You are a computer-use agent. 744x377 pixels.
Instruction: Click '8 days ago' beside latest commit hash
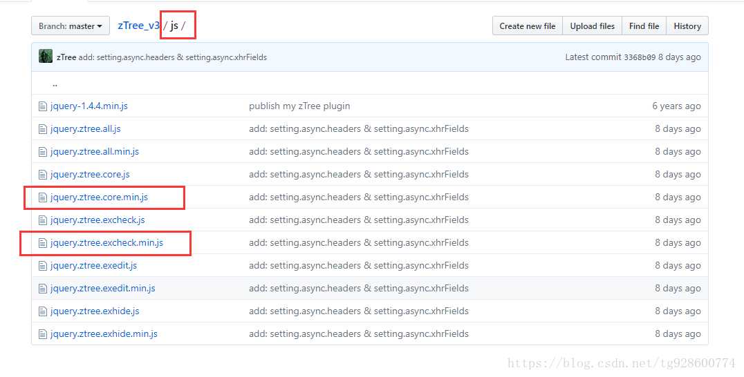tap(680, 57)
